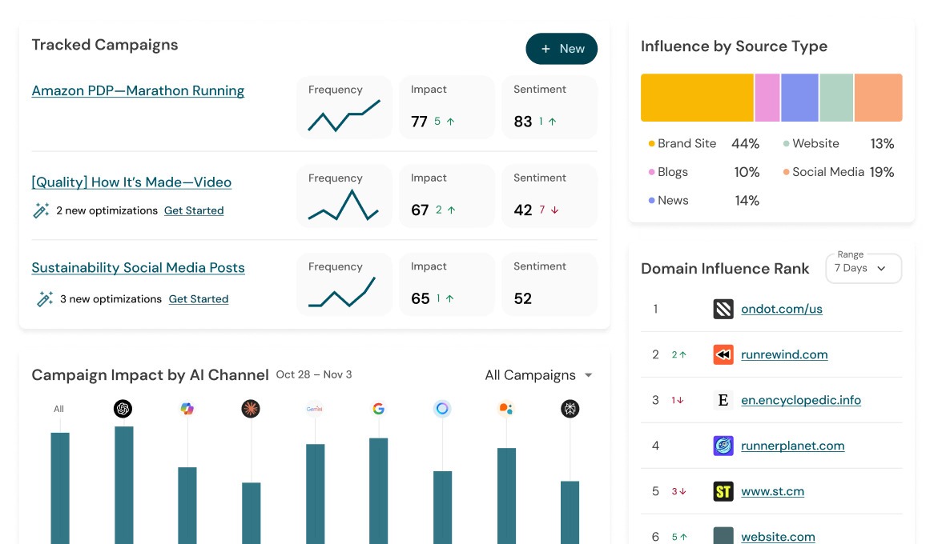Screen dimensions: 934x544
Task: Click the website.com favicon
Action: tap(723, 536)
